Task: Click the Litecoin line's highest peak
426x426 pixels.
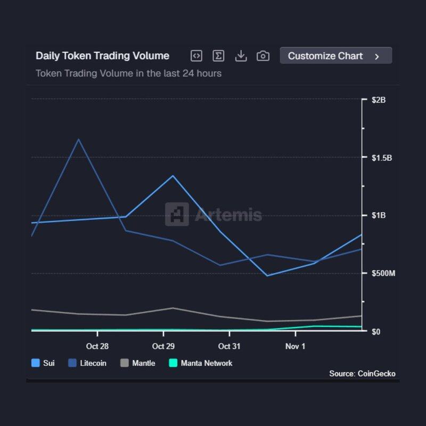Action: 79,140
